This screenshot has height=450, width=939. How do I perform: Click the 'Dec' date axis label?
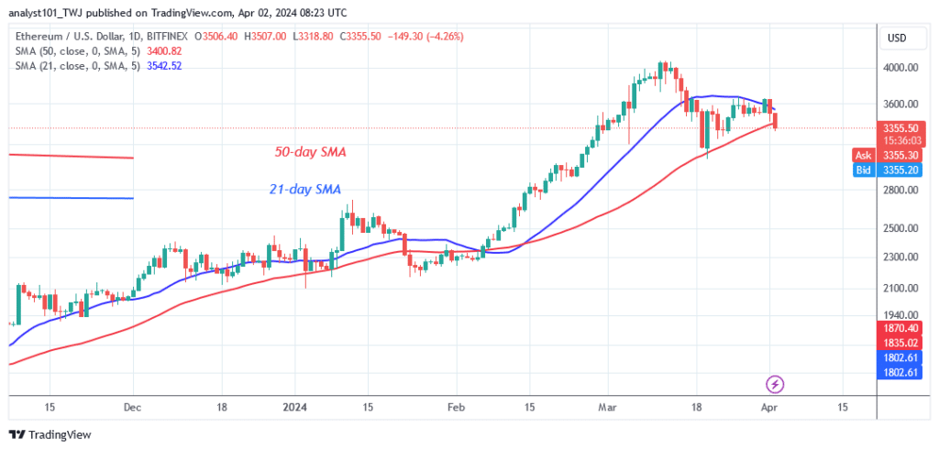click(x=132, y=408)
